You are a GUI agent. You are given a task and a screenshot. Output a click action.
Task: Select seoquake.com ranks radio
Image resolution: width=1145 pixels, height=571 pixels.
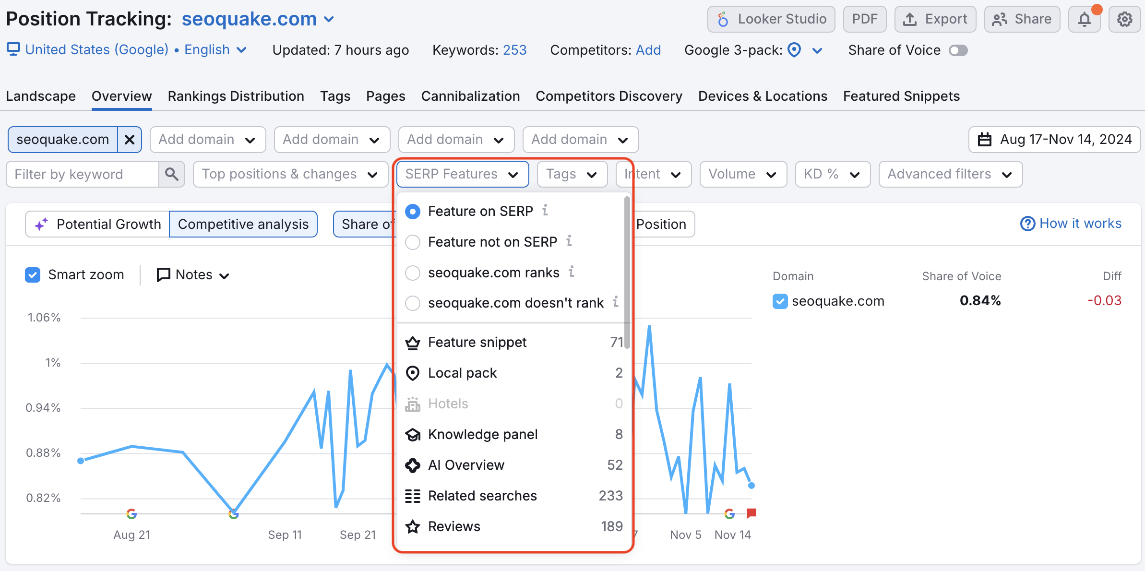pos(413,273)
